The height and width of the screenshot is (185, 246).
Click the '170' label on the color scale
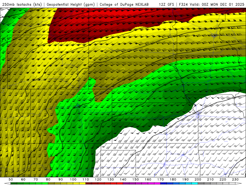(x=160, y=179)
